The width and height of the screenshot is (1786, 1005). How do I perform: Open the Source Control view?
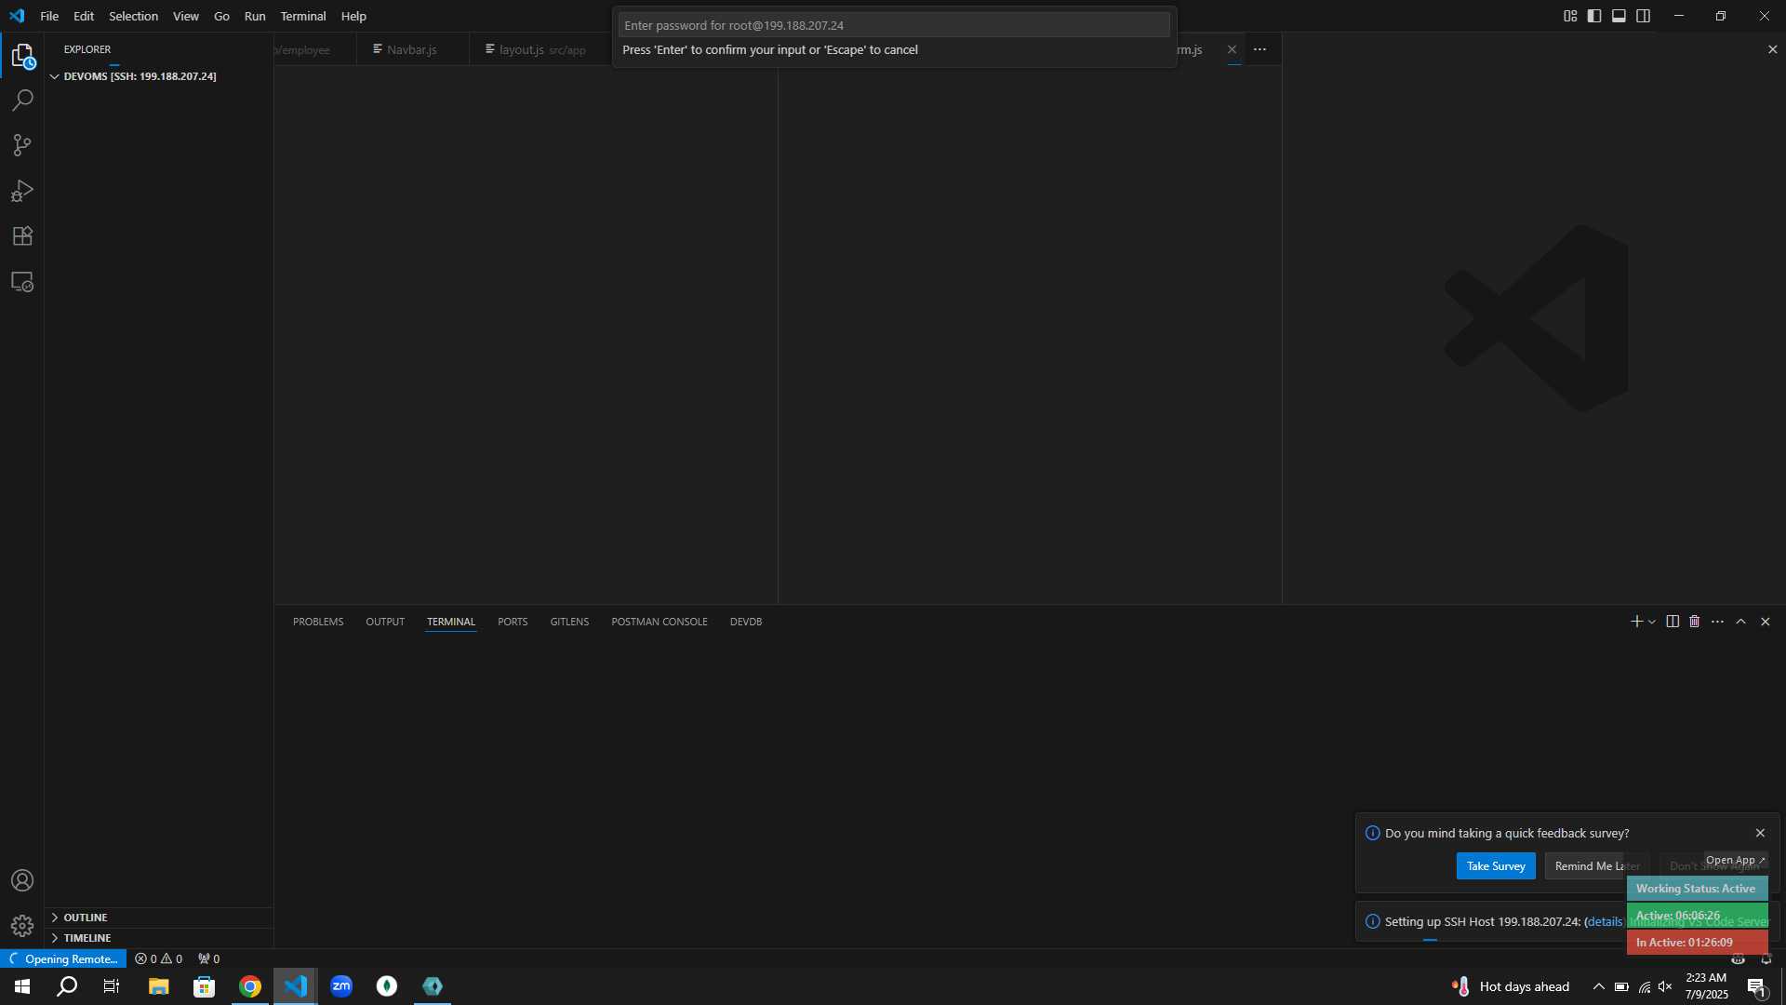point(22,145)
